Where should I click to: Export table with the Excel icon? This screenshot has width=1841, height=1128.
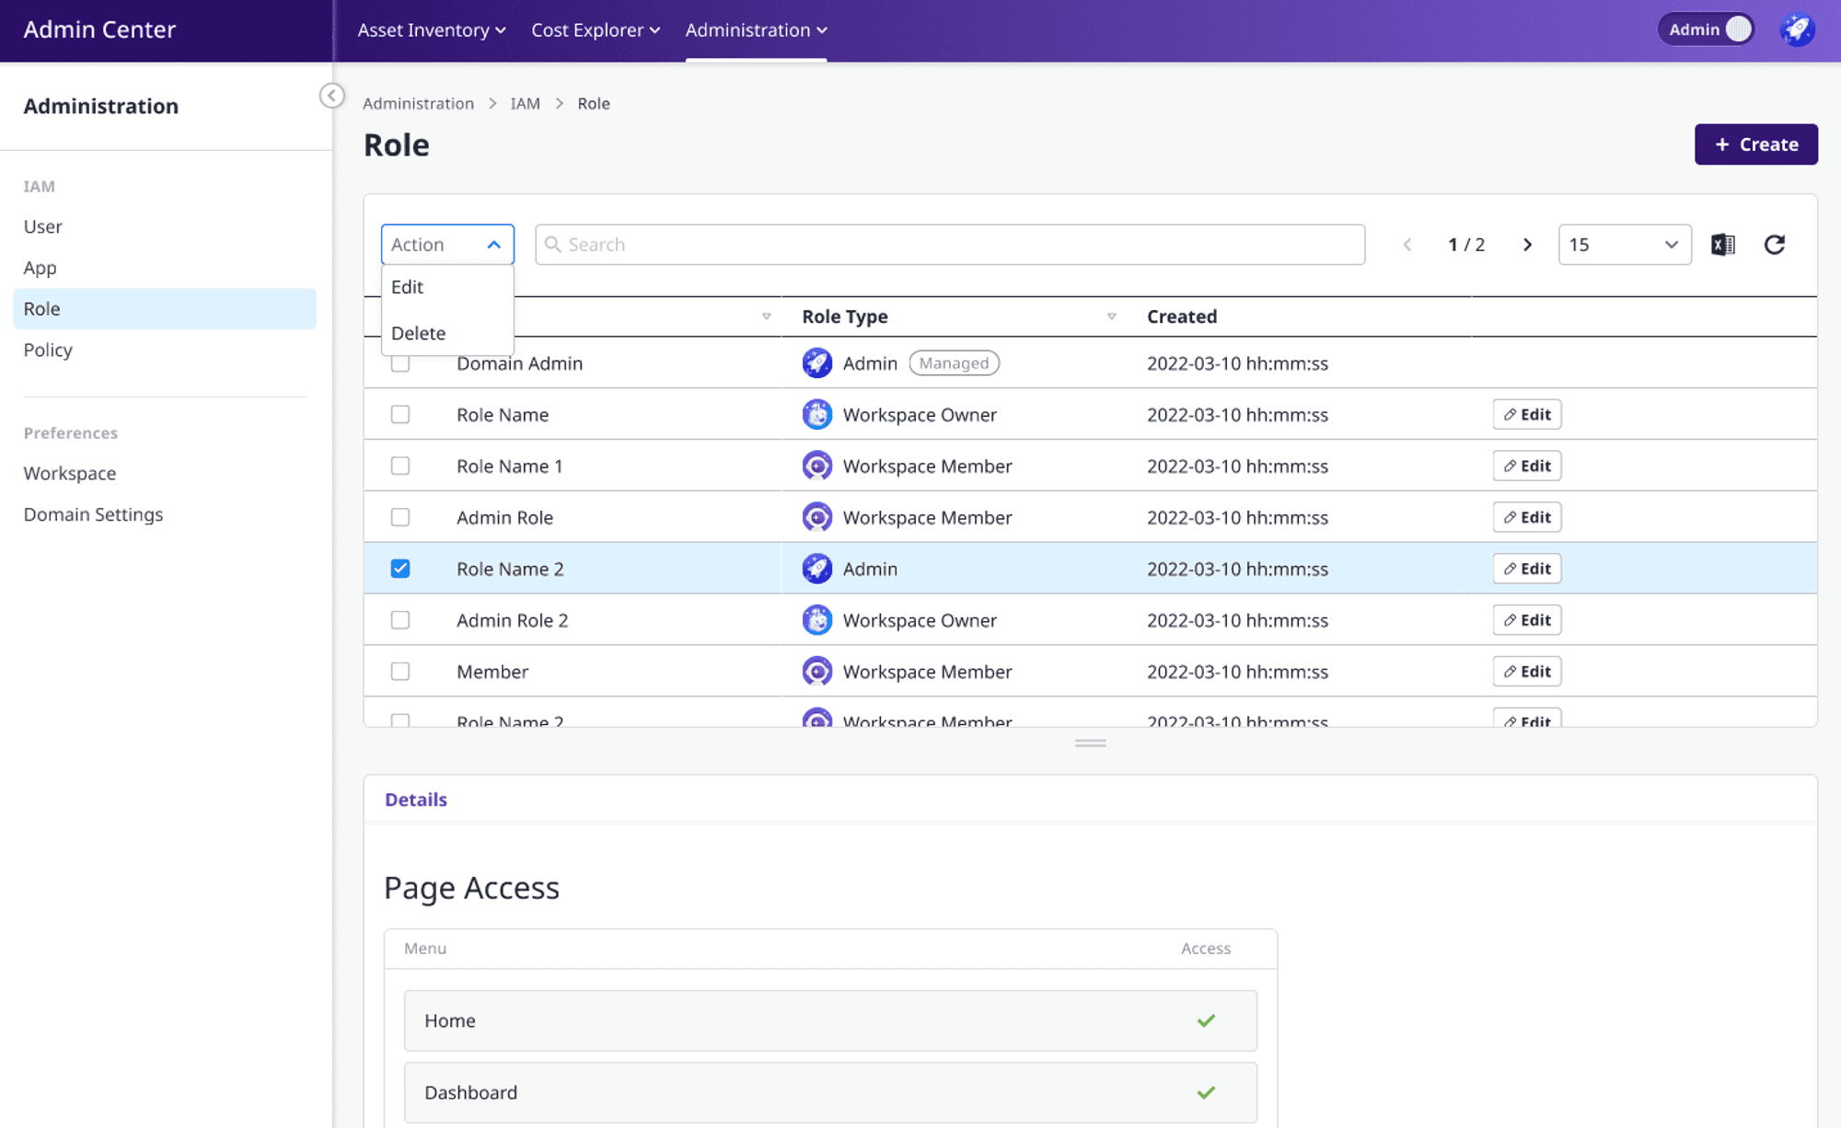click(x=1722, y=245)
